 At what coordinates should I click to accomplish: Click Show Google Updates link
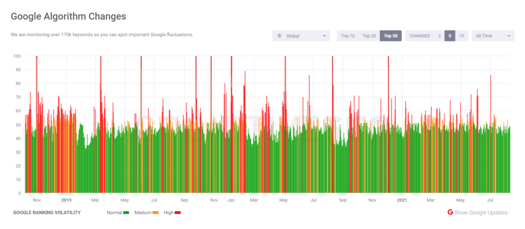(481, 213)
